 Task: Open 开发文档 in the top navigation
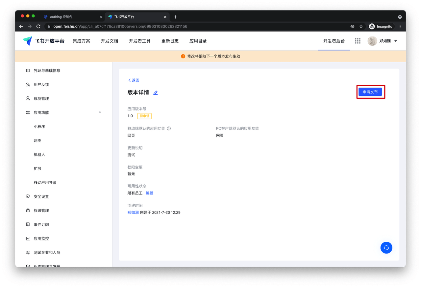[109, 41]
